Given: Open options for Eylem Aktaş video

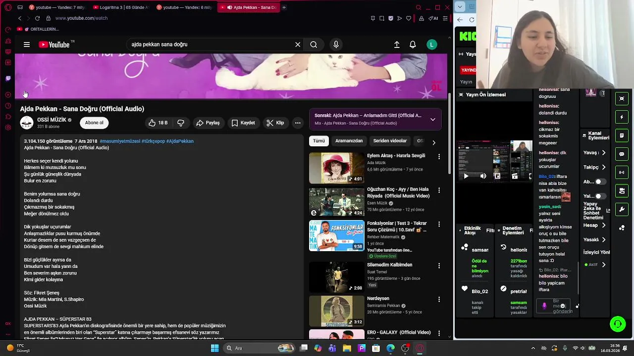Looking at the screenshot, I should 439,156.
